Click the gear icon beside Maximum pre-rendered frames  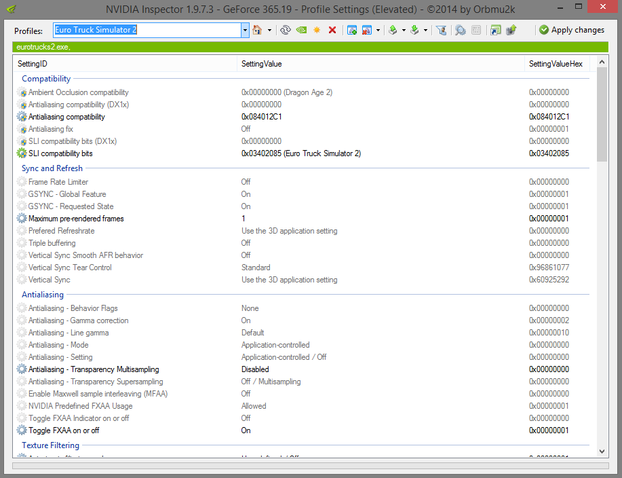[x=22, y=219]
